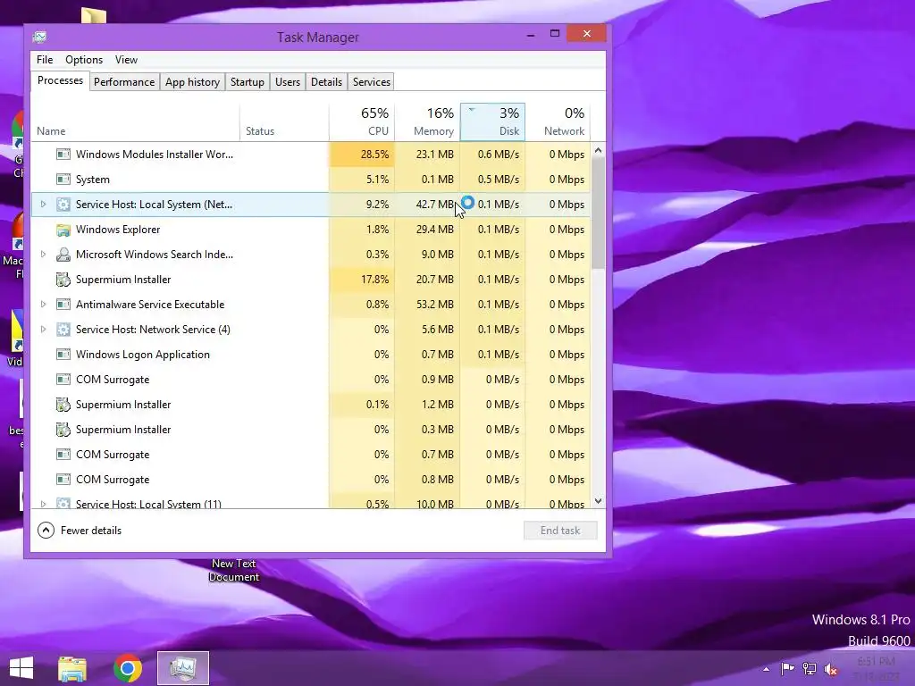
Task: Click the 28.5% CPU value
Action: [374, 155]
